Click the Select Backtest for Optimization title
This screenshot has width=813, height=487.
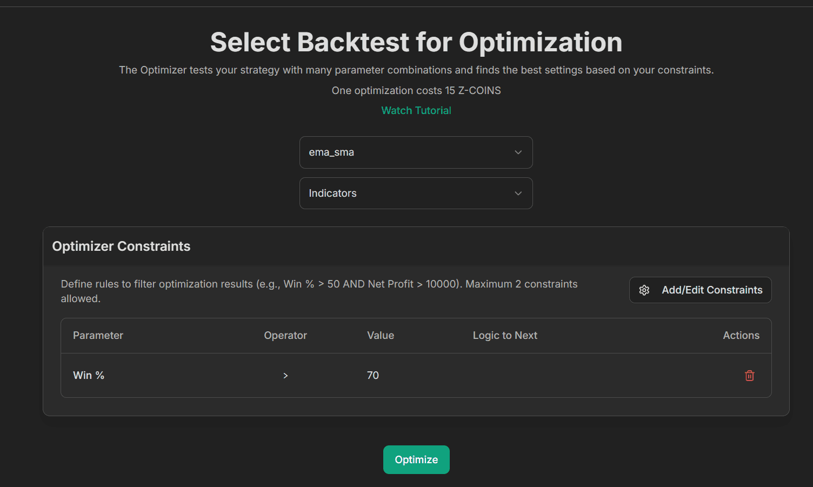point(416,42)
